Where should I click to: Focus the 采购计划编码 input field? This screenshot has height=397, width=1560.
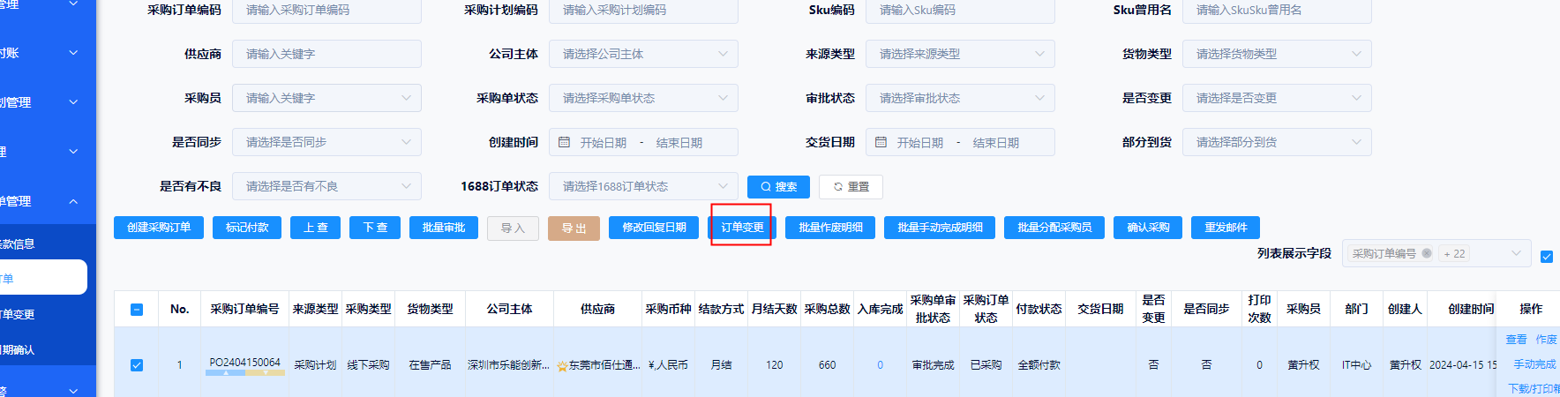pyautogui.click(x=643, y=10)
